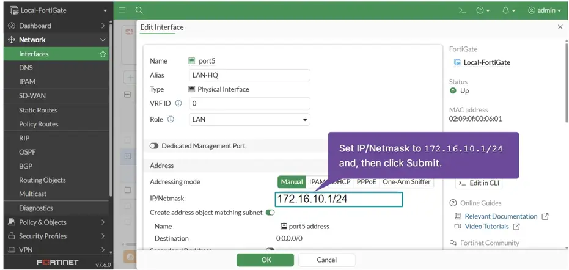Screen dimensions: 569x270
Task: Click the Fortinet Community chat icon
Action: pos(453,243)
